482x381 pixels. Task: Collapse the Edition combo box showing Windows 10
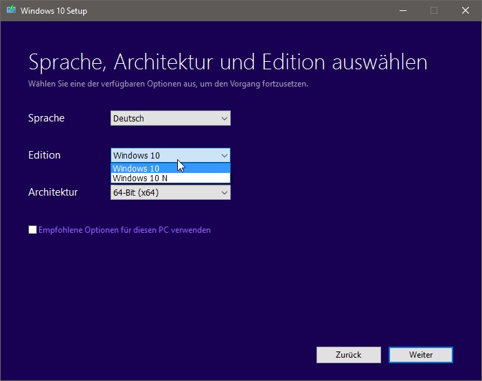click(170, 155)
